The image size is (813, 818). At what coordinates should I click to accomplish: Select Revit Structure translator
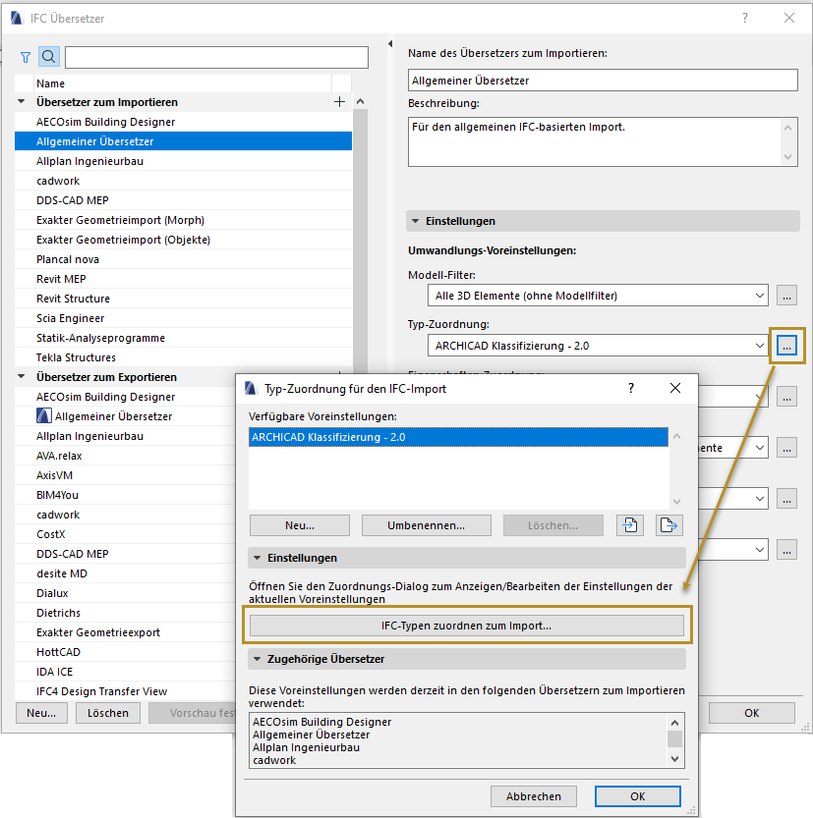click(x=183, y=299)
